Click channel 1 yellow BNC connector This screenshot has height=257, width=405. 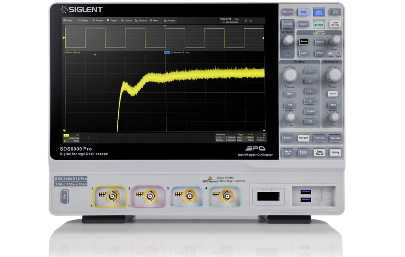pyautogui.click(x=112, y=197)
